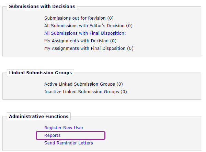The height and width of the screenshot is (152, 206).
Task: Click count after Inactive Linked Submission Groups
Action: point(124,92)
